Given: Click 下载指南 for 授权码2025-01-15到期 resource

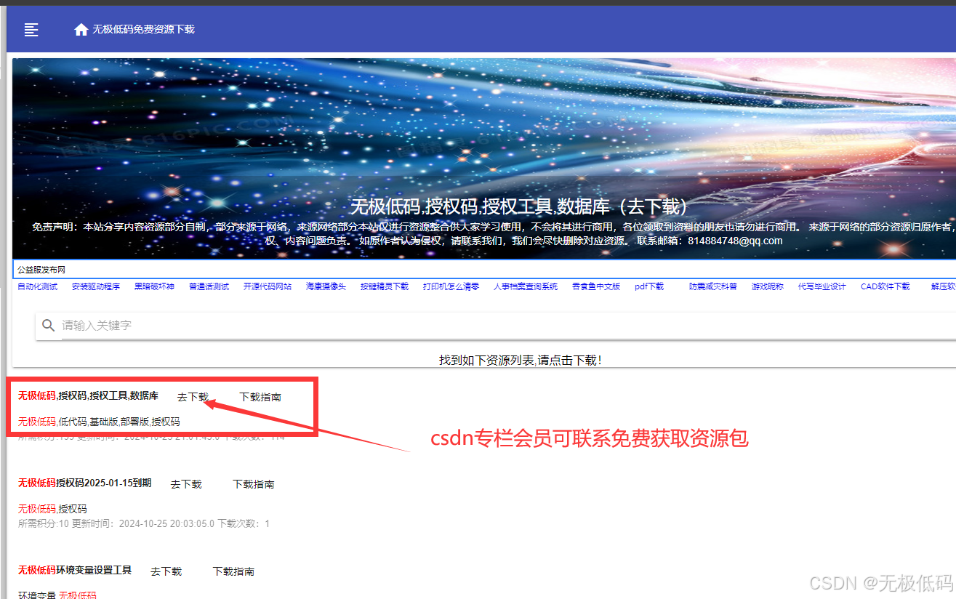Looking at the screenshot, I should tap(254, 484).
